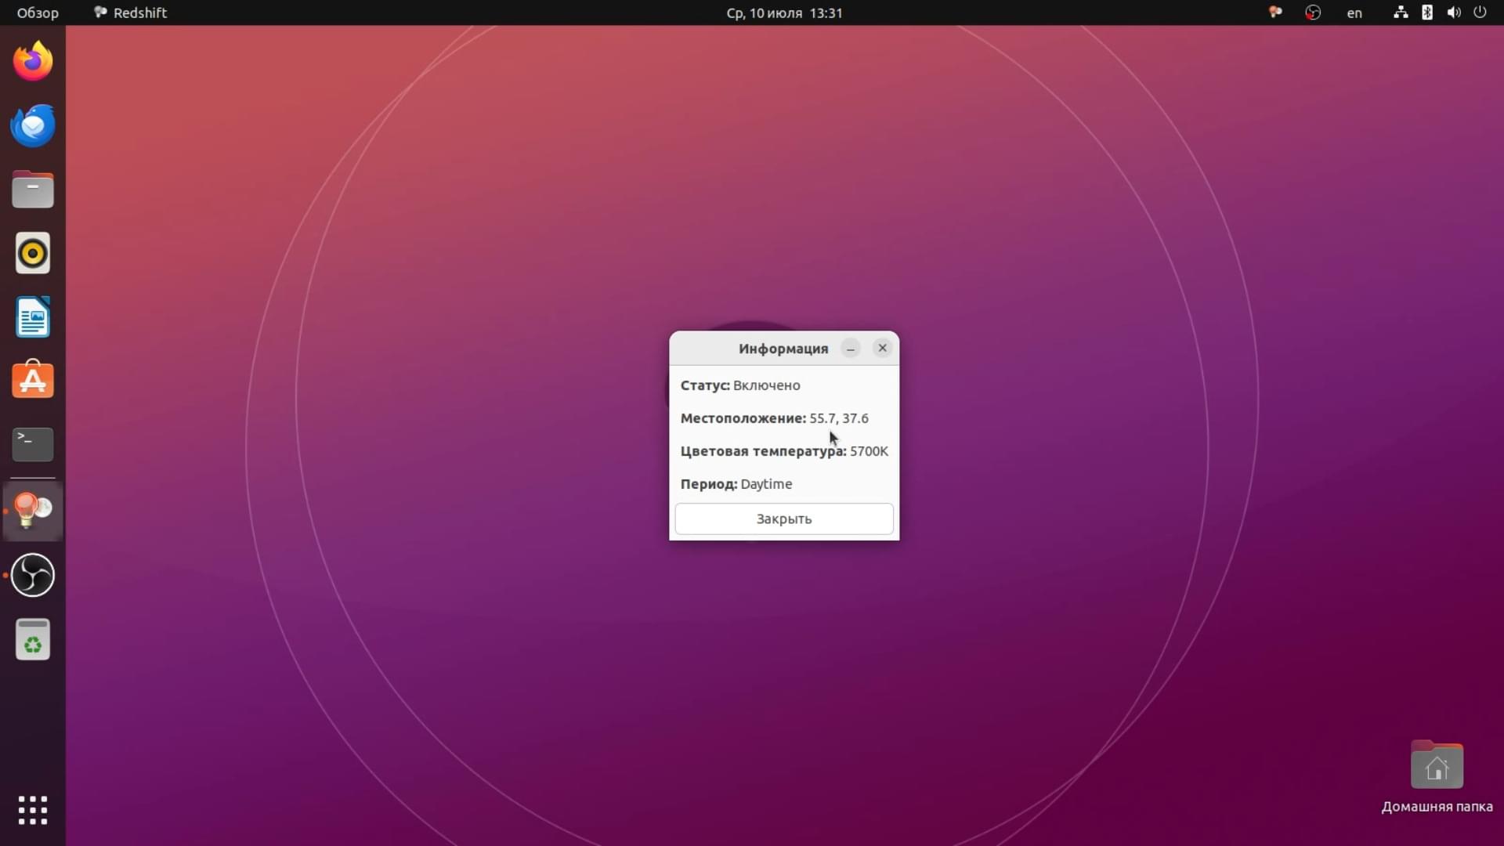This screenshot has height=846, width=1504.
Task: Open the network status icon
Action: [x=1401, y=13]
